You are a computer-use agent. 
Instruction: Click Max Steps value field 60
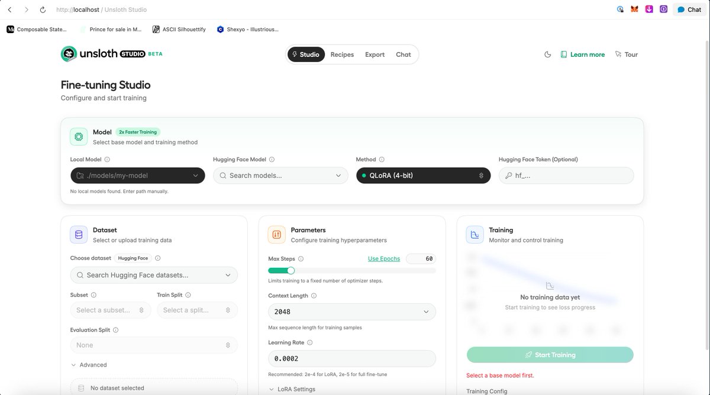pos(421,258)
